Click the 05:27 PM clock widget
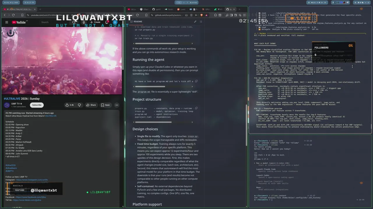This screenshot has width=373, height=209. [x=29, y=2]
